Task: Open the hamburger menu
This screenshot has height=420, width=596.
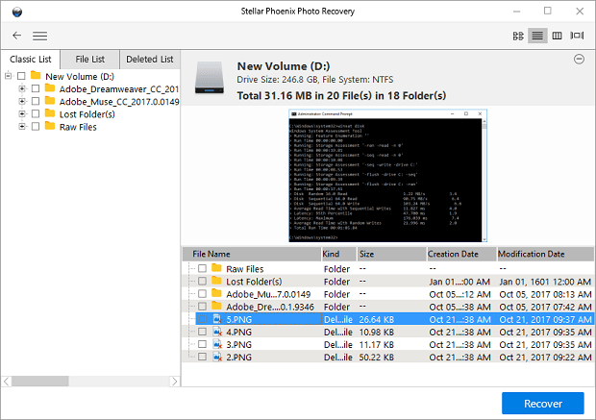Action: click(x=40, y=37)
